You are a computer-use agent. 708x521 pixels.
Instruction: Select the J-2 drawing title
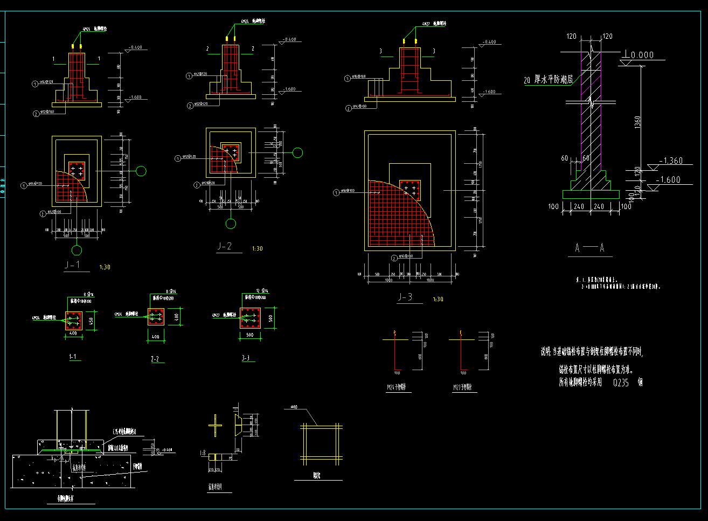click(224, 247)
